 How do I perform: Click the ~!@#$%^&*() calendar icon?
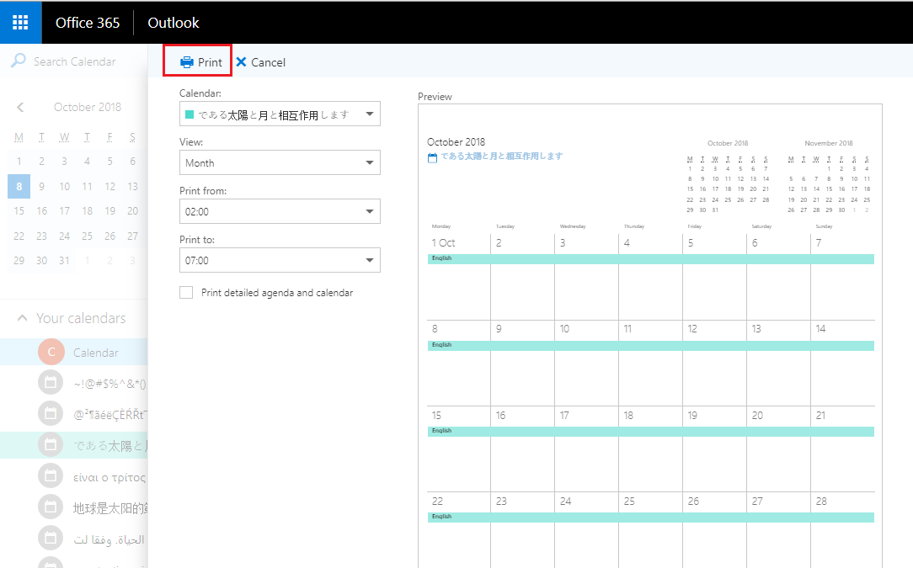pos(51,383)
